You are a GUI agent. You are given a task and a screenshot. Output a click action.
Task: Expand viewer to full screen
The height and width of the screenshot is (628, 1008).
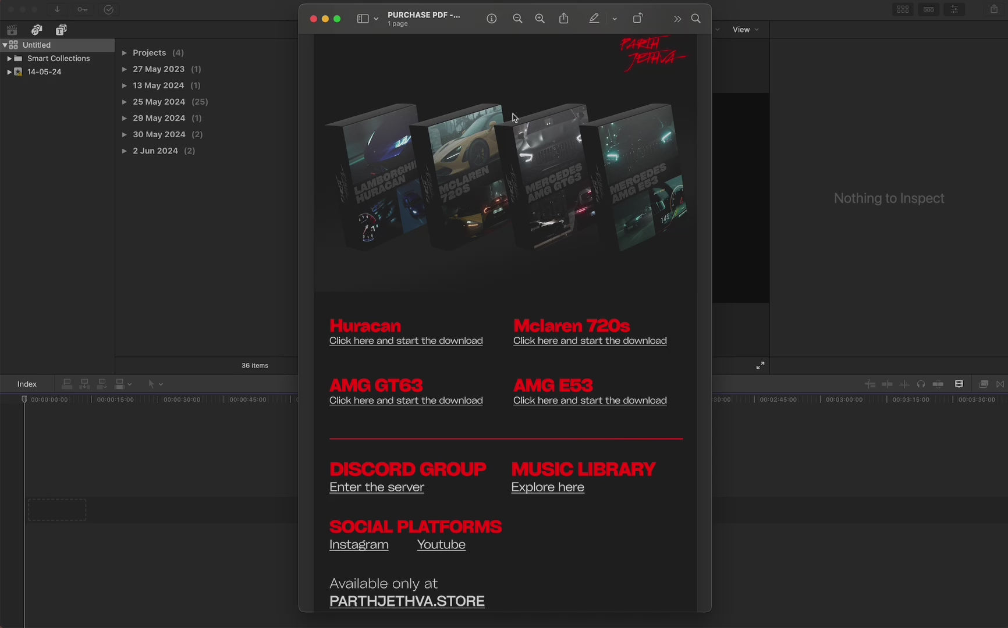tap(760, 365)
